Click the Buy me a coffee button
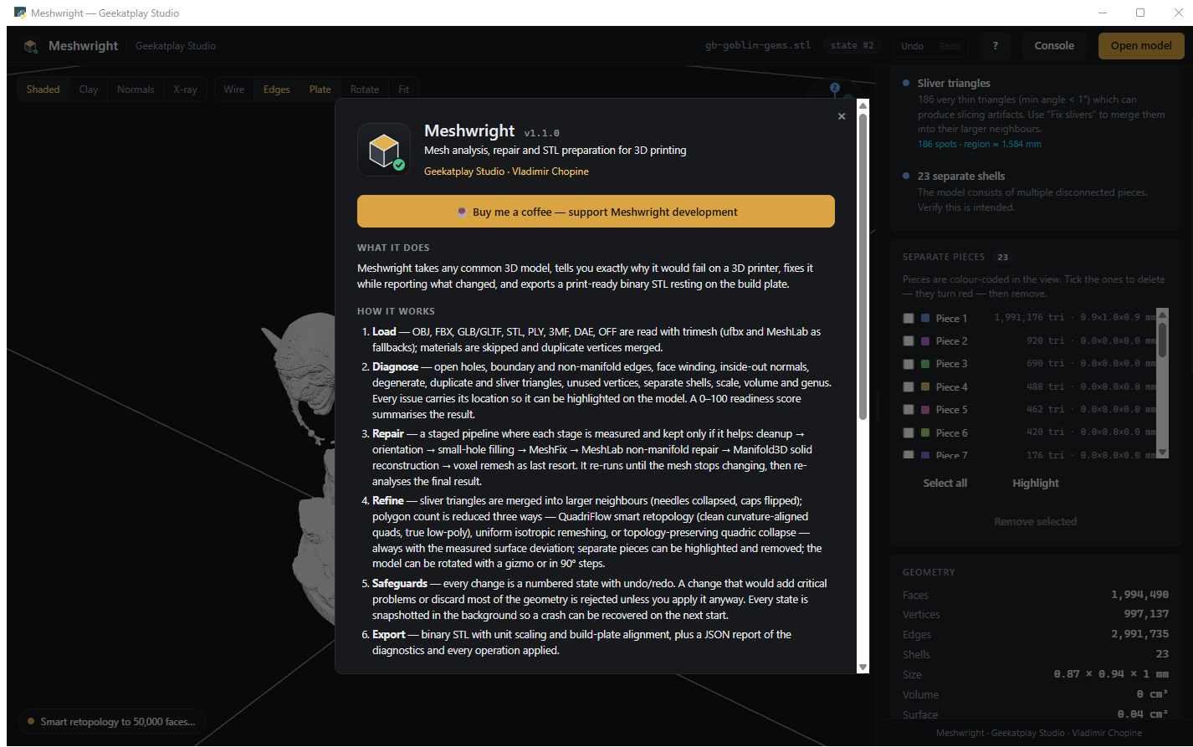Viewport: 1193px width, 747px height. tap(596, 212)
